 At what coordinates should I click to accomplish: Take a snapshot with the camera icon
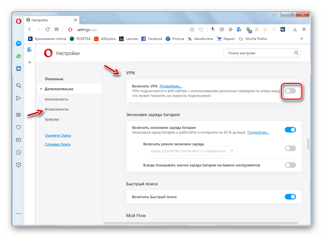coord(192,30)
